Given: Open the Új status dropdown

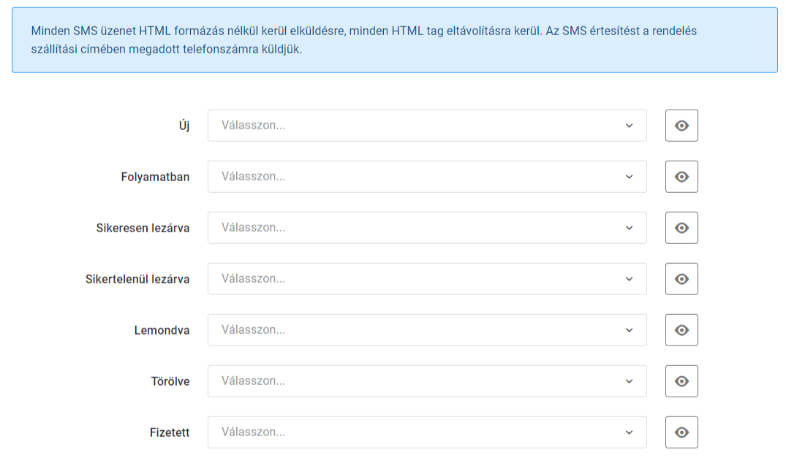Looking at the screenshot, I should click(x=427, y=126).
